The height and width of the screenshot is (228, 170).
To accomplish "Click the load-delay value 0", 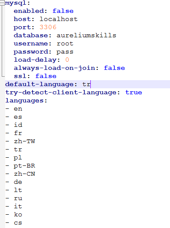I will pos(67,60).
